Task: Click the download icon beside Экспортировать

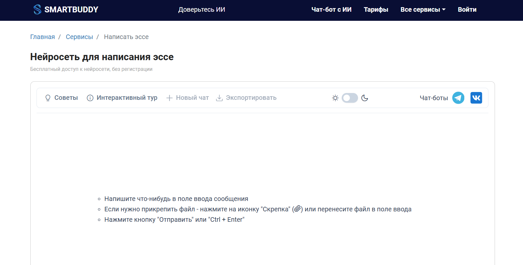Action: [219, 98]
